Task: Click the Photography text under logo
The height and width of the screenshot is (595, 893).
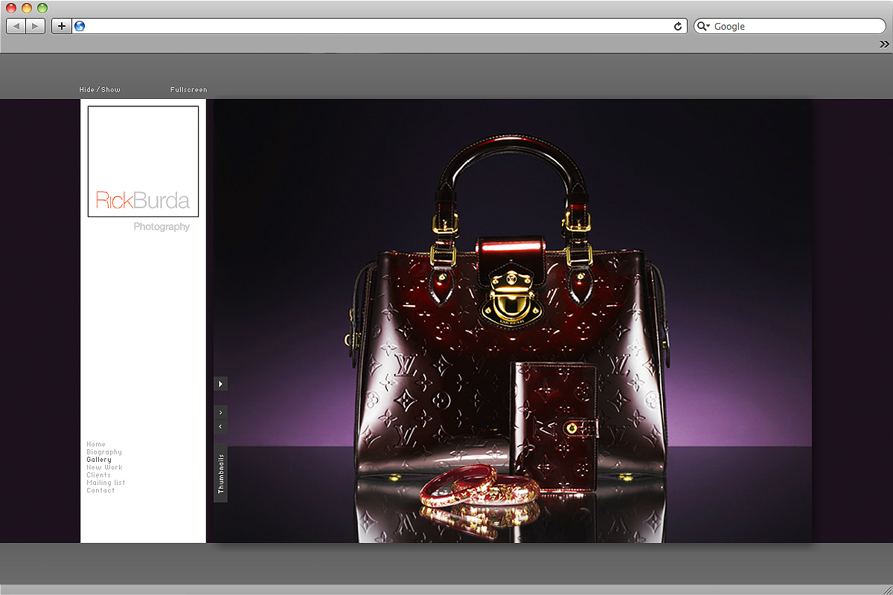Action: click(161, 227)
